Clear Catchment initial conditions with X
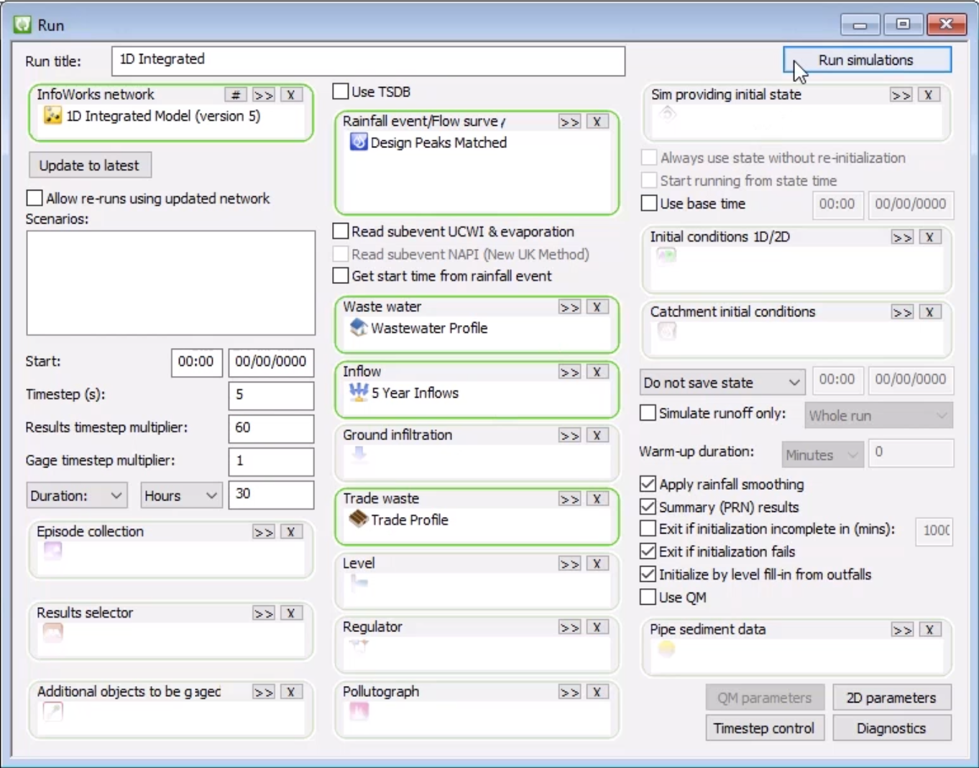The image size is (979, 768). pyautogui.click(x=930, y=312)
